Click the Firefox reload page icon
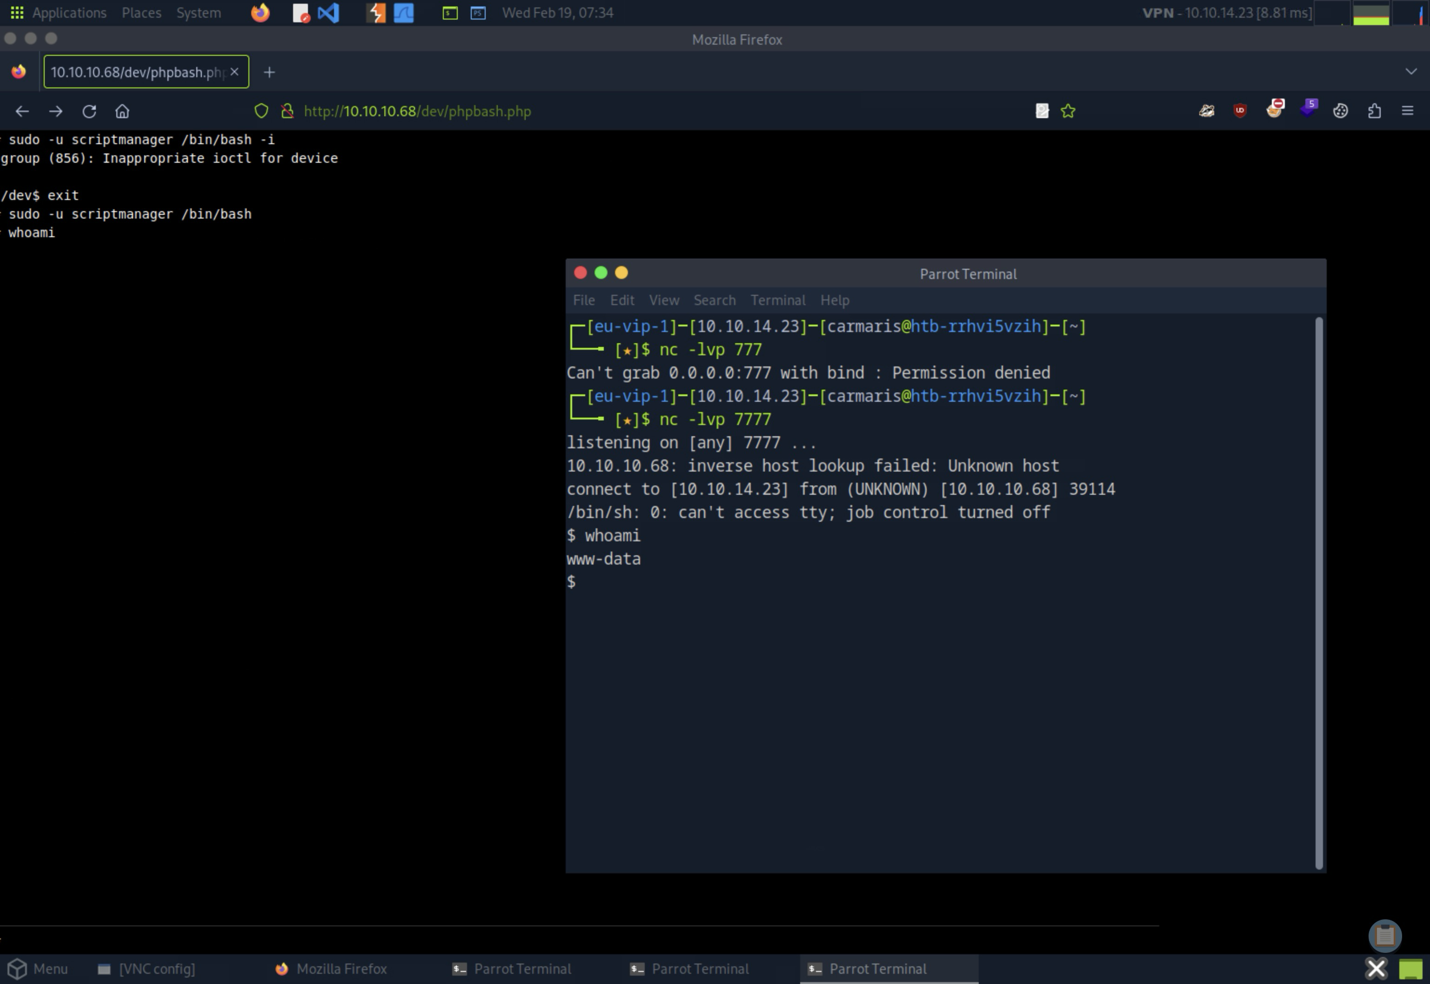This screenshot has height=984, width=1430. tap(89, 112)
